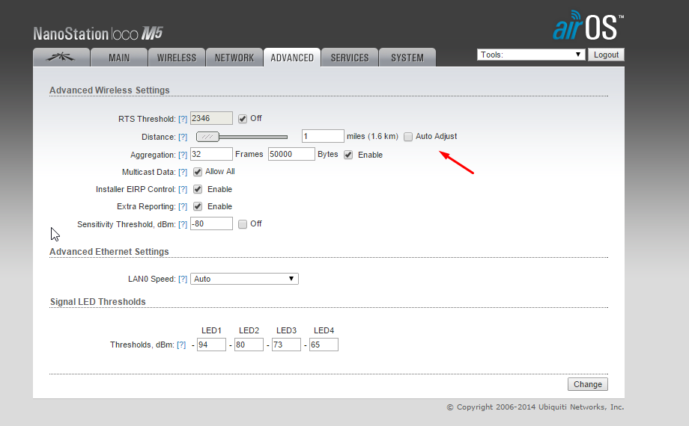The width and height of the screenshot is (689, 426).
Task: Open RTS Threshold help [?] link
Action: pos(183,119)
